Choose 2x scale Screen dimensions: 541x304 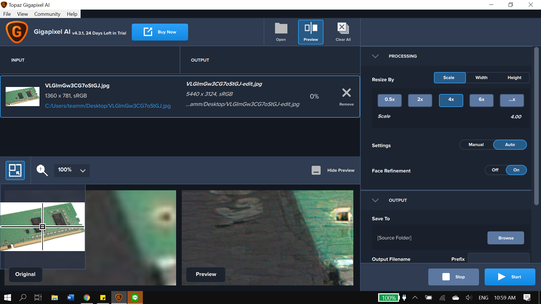click(x=420, y=100)
